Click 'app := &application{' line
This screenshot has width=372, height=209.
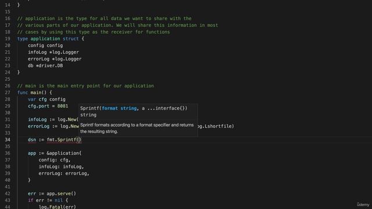coord(55,153)
